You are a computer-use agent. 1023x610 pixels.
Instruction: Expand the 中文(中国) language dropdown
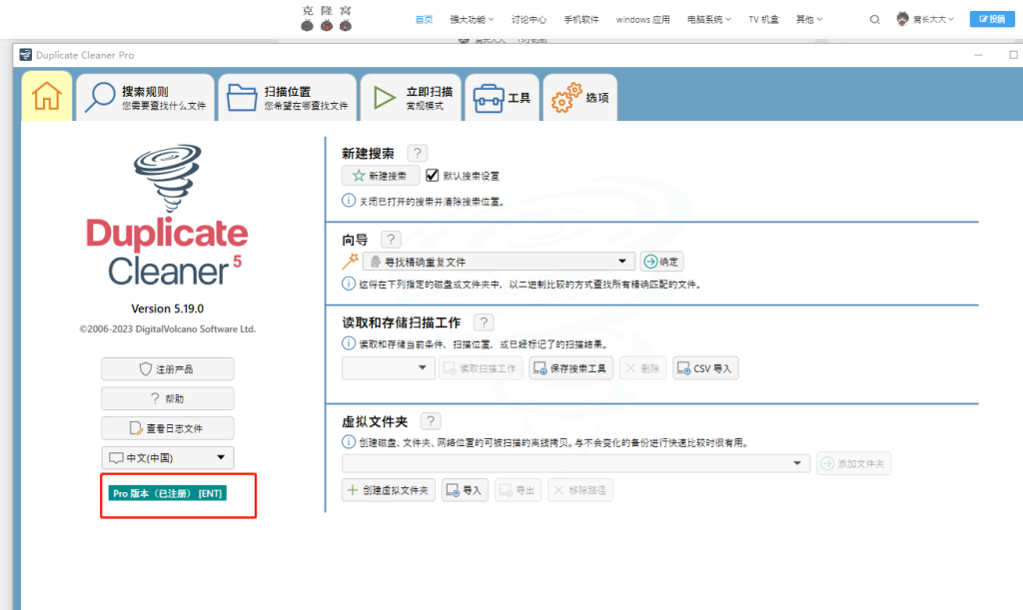point(167,457)
